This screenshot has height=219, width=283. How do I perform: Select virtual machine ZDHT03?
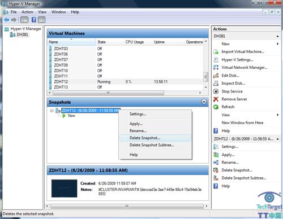pyautogui.click(x=126, y=49)
